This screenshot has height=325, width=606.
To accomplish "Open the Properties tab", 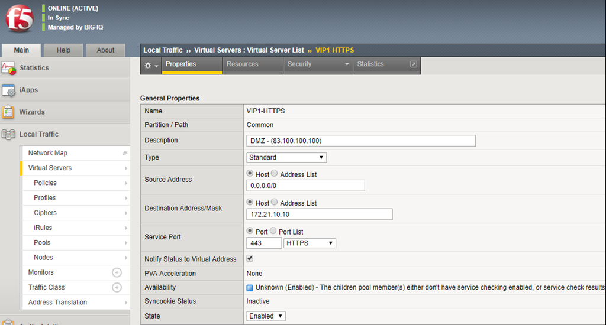I will (x=192, y=65).
